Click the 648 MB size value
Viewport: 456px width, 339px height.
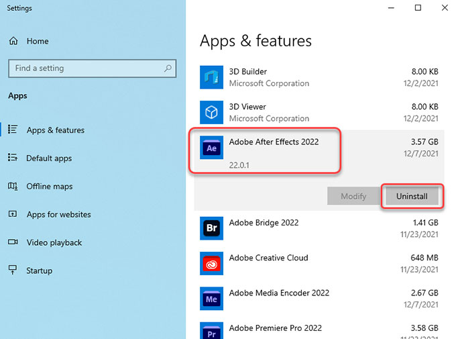[424, 258]
